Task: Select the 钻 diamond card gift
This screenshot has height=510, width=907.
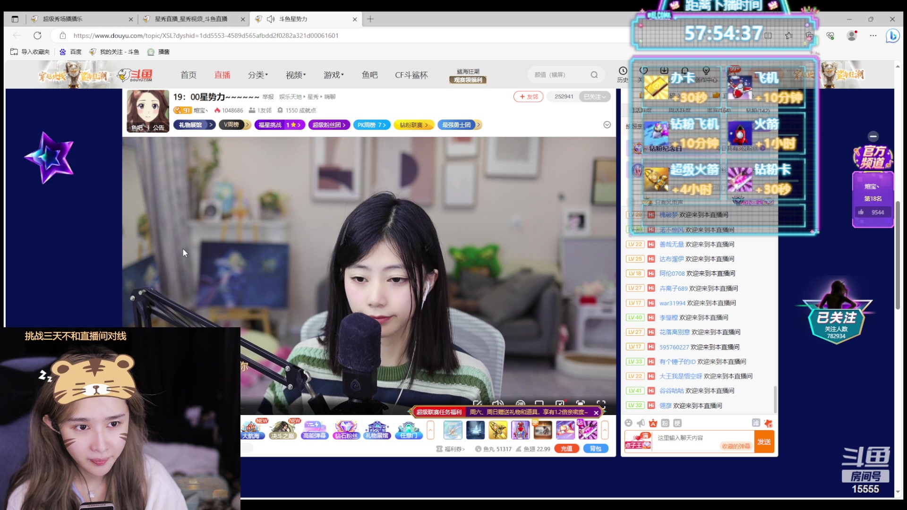Action: click(x=587, y=430)
